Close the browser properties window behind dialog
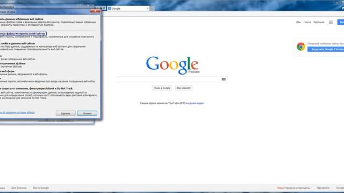 pyautogui.click(x=88, y=6)
